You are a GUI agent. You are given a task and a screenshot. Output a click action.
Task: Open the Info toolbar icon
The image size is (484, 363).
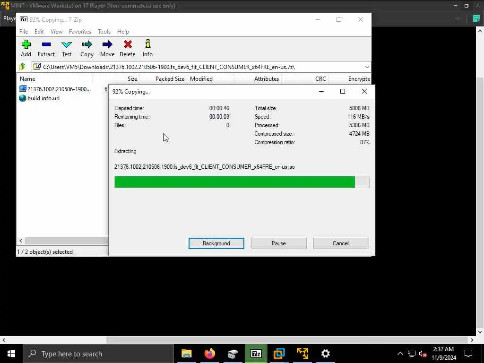point(147,48)
